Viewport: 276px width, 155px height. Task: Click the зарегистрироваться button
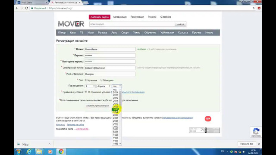point(97,105)
